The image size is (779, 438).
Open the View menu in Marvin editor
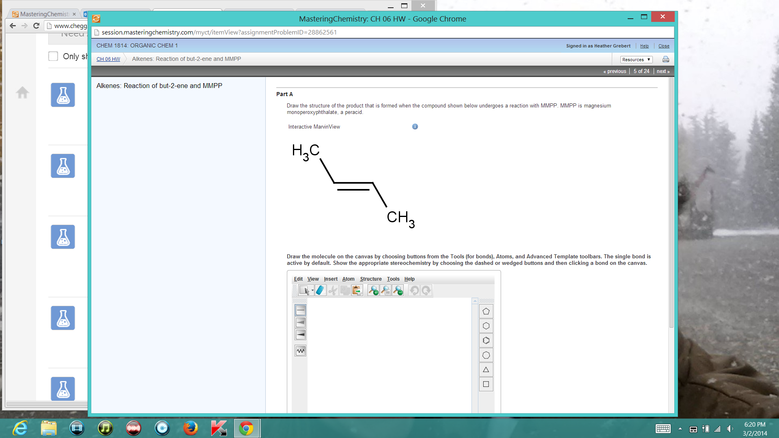pyautogui.click(x=313, y=279)
